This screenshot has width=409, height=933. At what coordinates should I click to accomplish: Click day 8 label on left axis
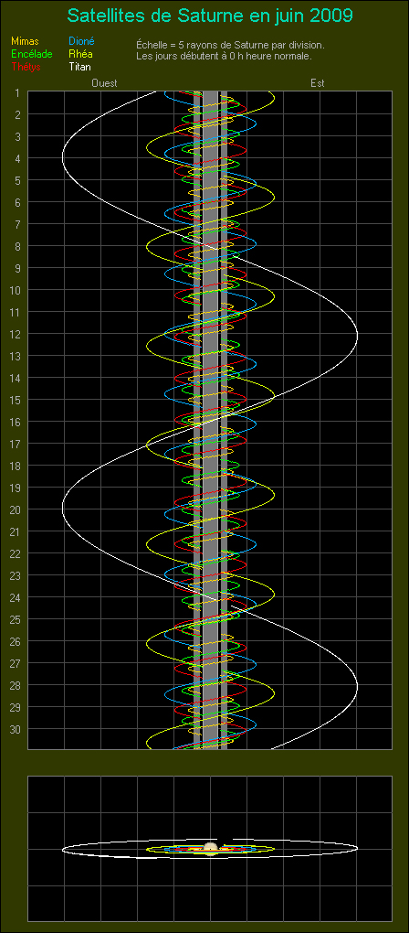(17, 246)
